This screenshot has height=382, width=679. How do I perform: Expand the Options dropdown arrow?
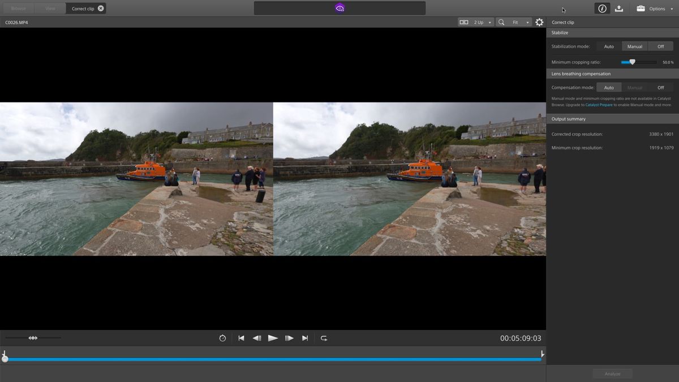672,8
